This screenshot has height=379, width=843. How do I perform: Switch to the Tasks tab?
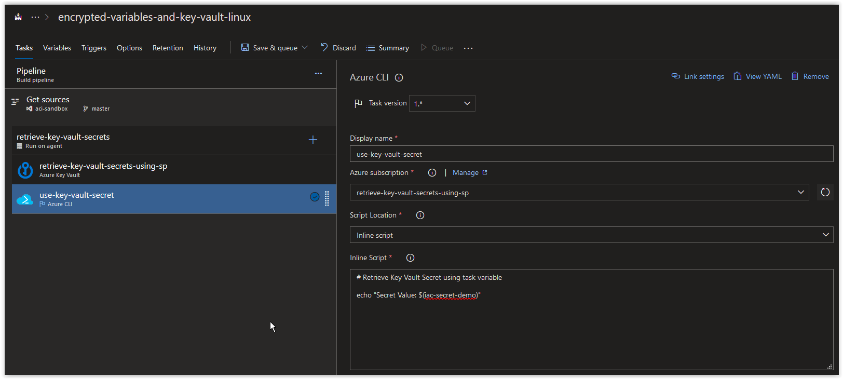coord(24,48)
